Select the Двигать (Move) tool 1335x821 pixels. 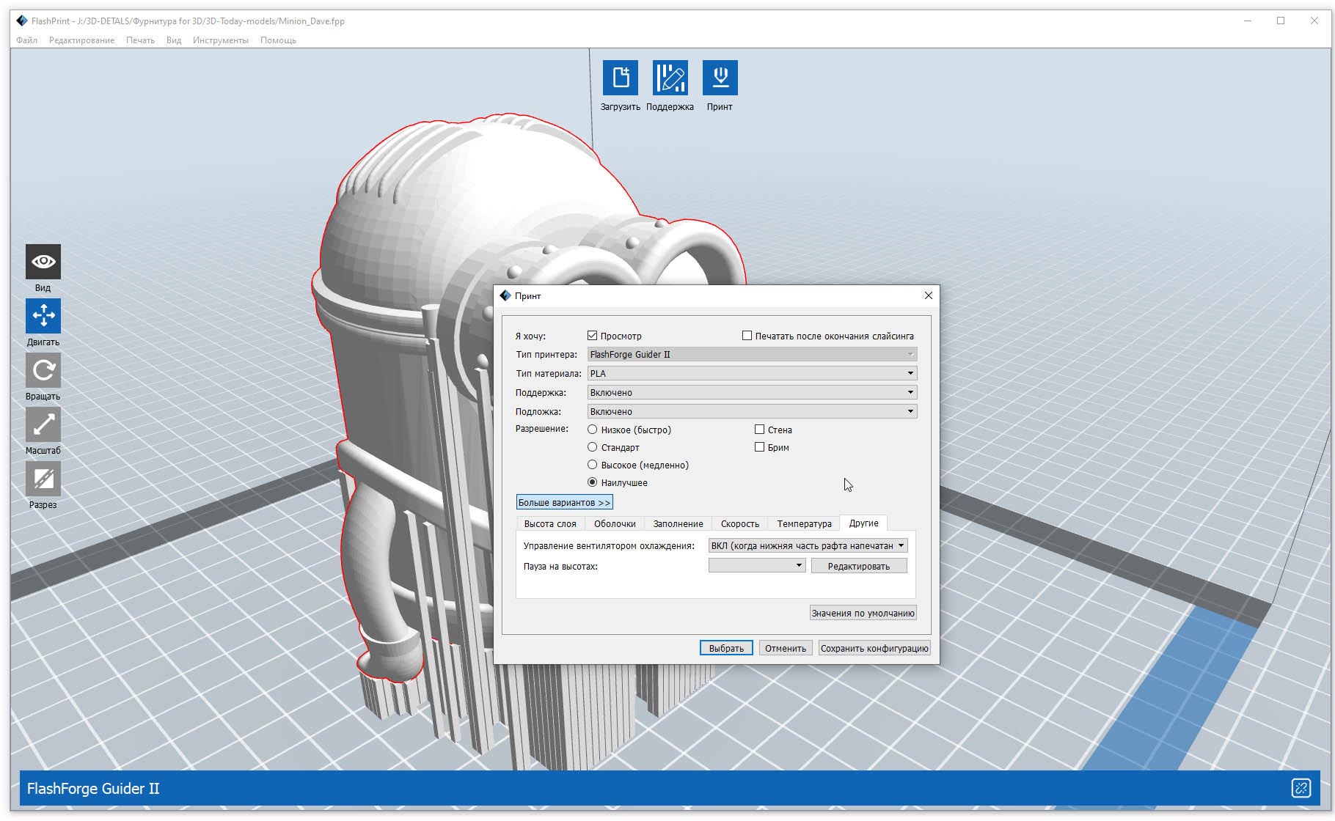click(43, 316)
